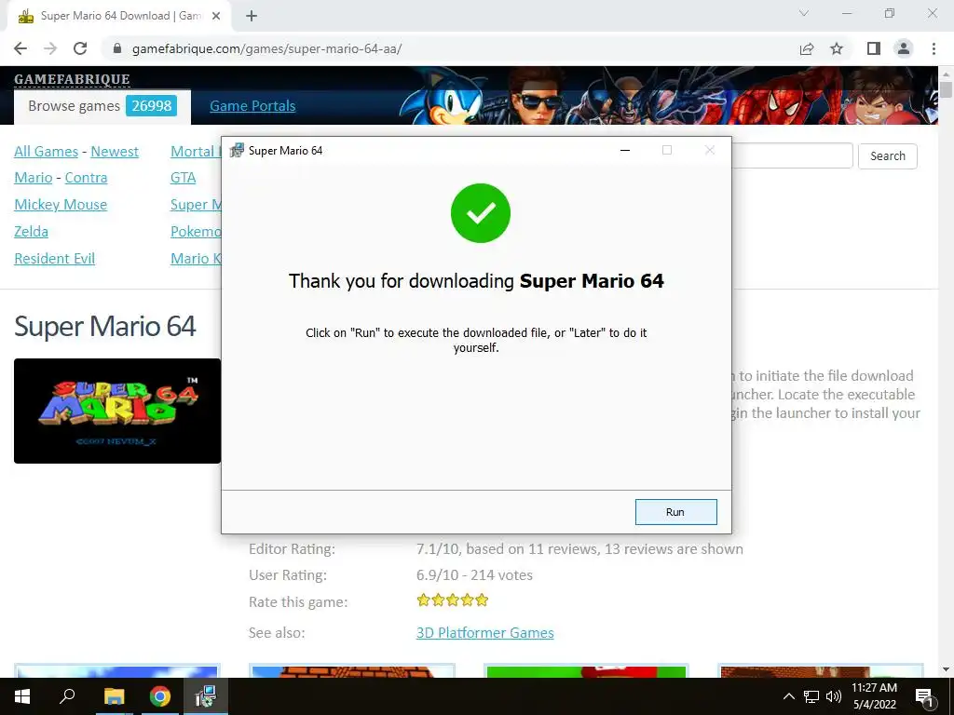Reload the page with the refresh icon

click(x=80, y=48)
